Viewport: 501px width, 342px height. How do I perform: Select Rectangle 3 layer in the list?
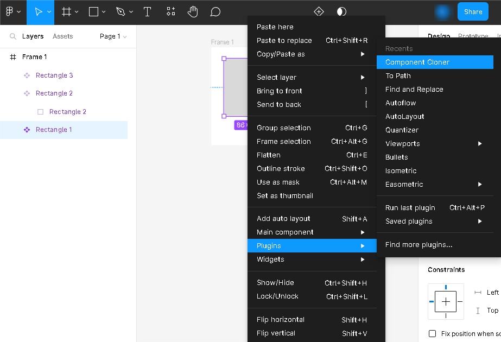(54, 75)
